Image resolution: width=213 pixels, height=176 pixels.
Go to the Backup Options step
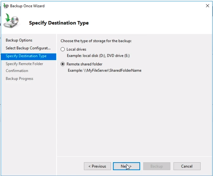pos(19,40)
